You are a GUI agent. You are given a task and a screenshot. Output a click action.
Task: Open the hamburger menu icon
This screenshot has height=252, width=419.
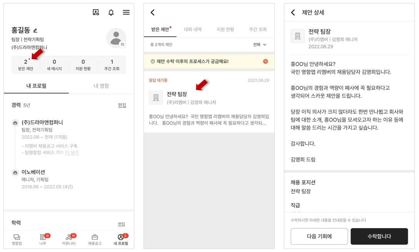126,12
